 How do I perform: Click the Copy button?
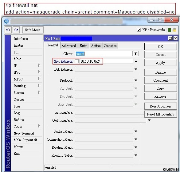point(160,88)
